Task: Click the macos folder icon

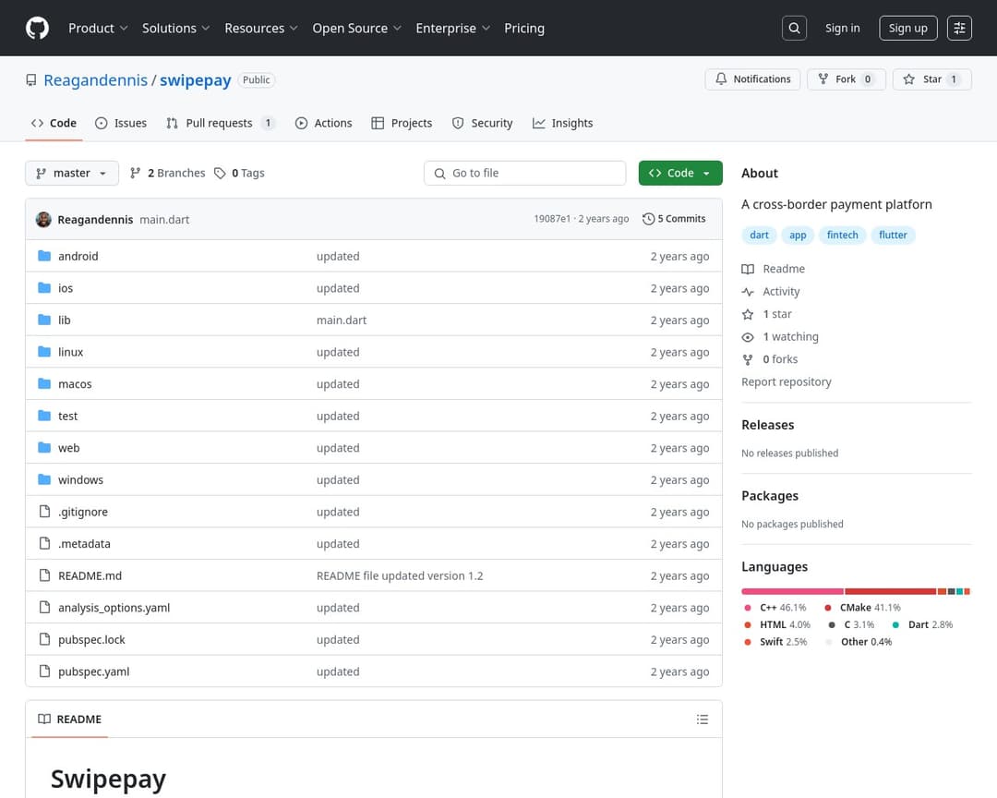Action: pos(44,383)
